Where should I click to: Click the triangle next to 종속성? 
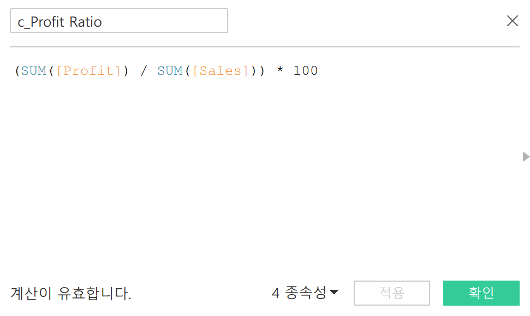click(334, 293)
